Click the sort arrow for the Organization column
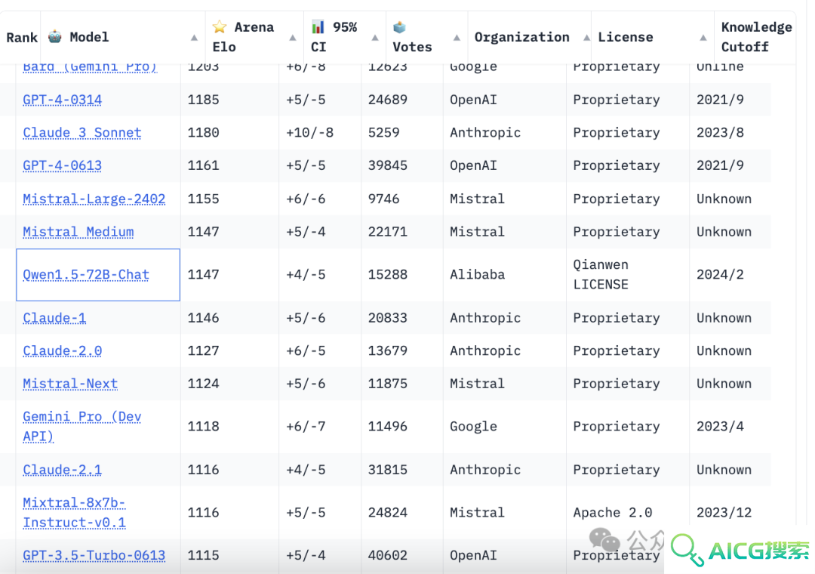 586,38
